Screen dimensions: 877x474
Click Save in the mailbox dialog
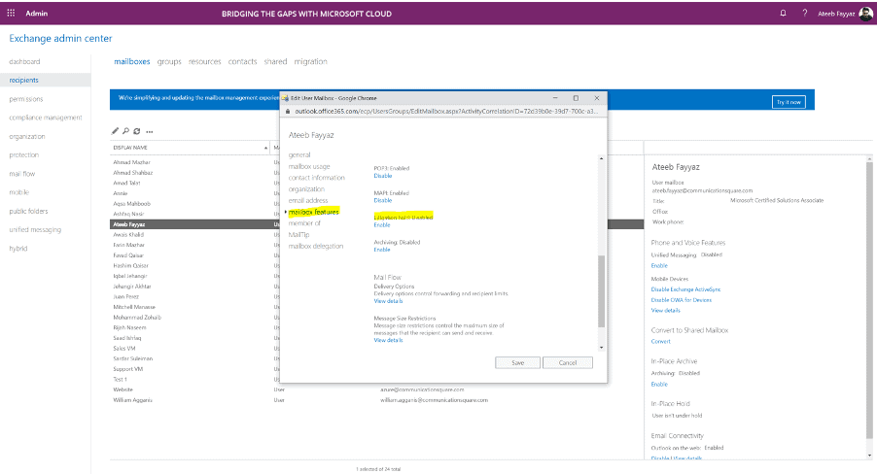coord(517,362)
